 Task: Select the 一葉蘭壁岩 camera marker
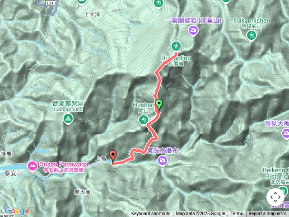pos(193,31)
